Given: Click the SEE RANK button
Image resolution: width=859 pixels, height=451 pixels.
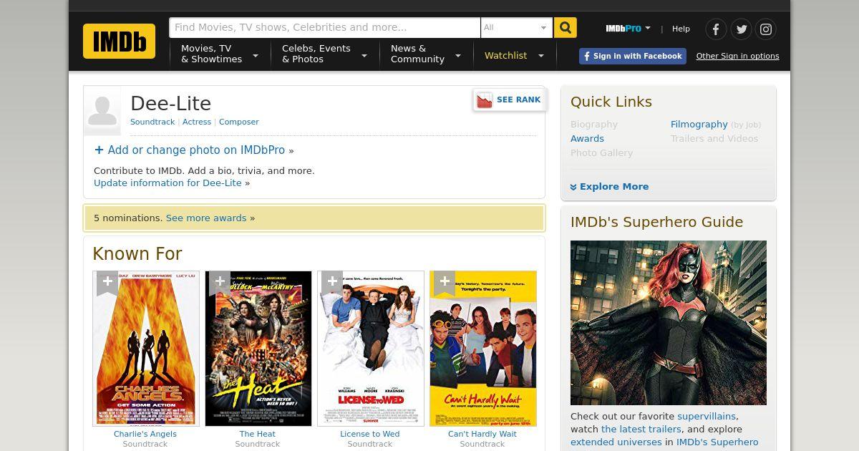Looking at the screenshot, I should (x=510, y=100).
